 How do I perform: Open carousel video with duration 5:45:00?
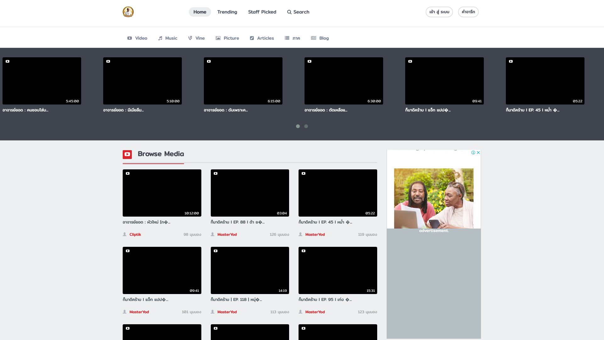point(42,81)
